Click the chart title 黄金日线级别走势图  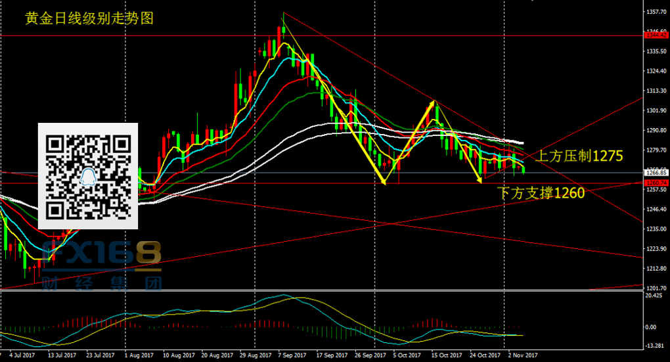(89, 18)
